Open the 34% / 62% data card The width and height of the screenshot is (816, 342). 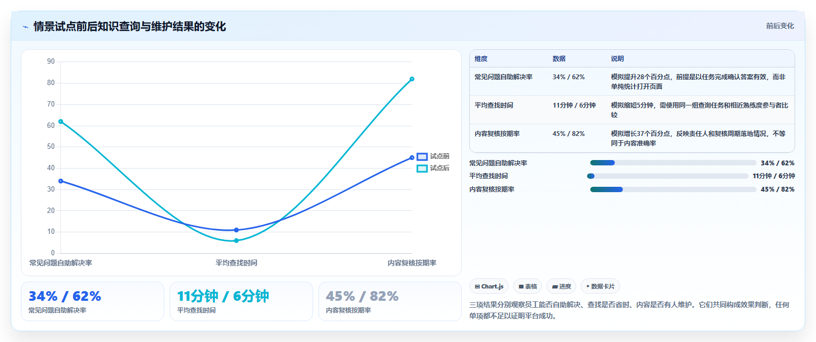93,301
